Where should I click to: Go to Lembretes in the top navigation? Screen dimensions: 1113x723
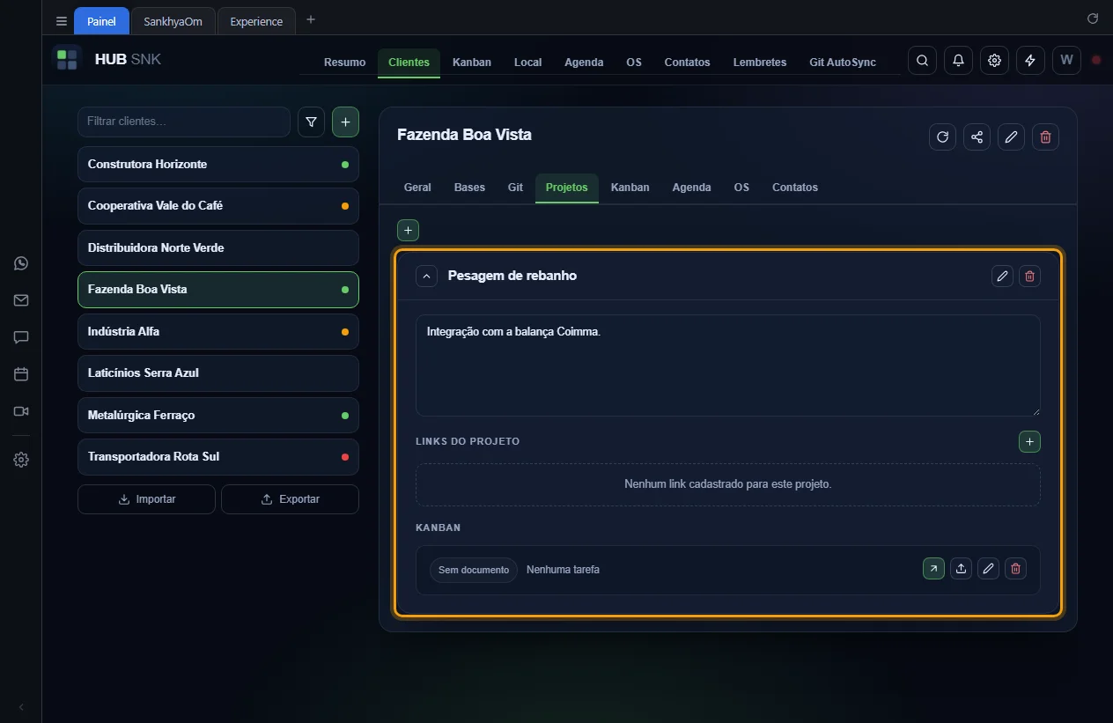point(759,63)
